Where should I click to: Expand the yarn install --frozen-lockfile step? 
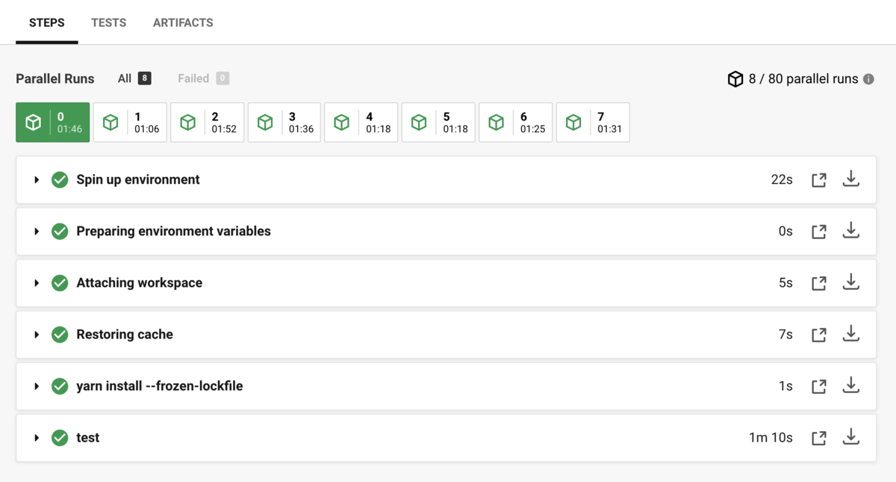[36, 386]
